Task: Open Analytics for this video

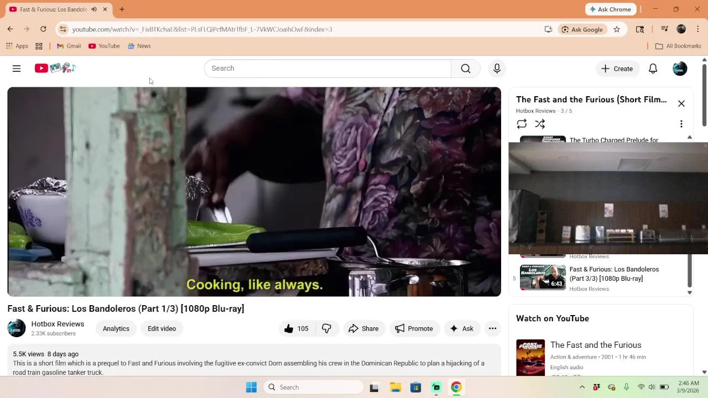Action: click(x=116, y=328)
